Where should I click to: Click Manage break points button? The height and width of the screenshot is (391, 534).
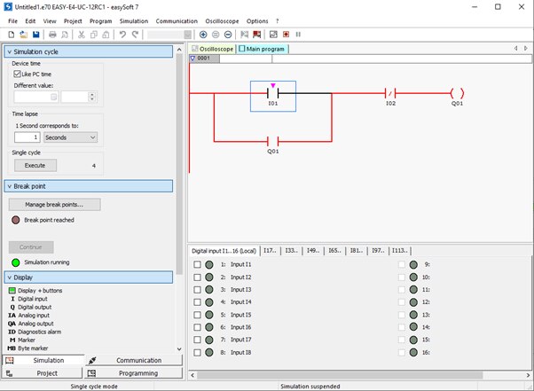[55, 205]
